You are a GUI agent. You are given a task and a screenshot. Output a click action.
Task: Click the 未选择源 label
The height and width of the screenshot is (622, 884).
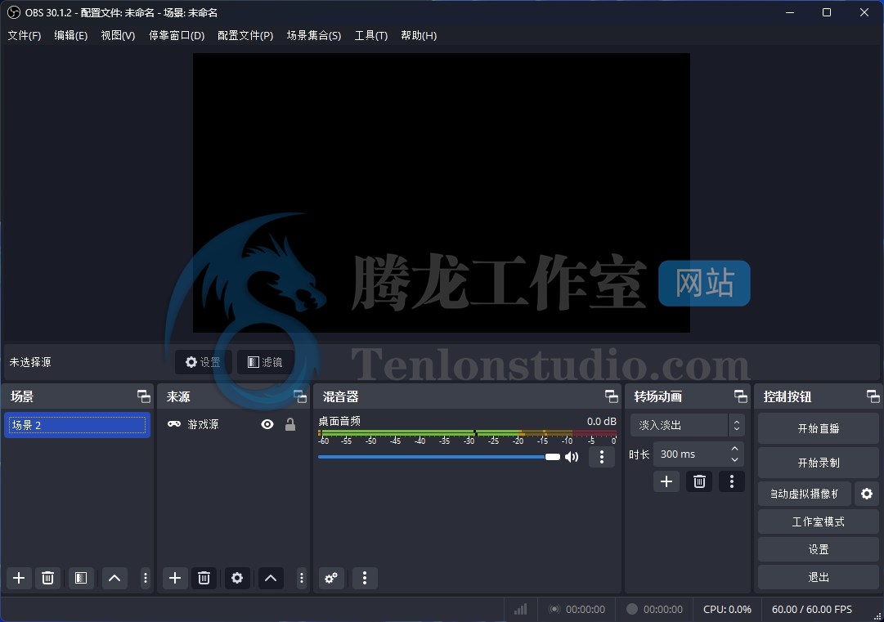(30, 362)
